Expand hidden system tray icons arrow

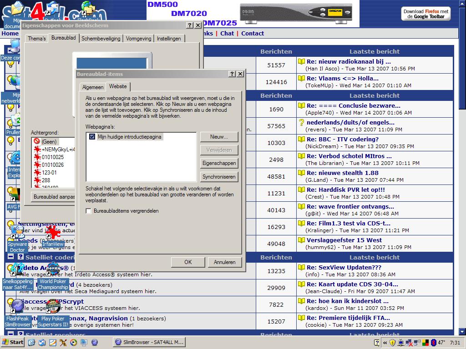385,342
